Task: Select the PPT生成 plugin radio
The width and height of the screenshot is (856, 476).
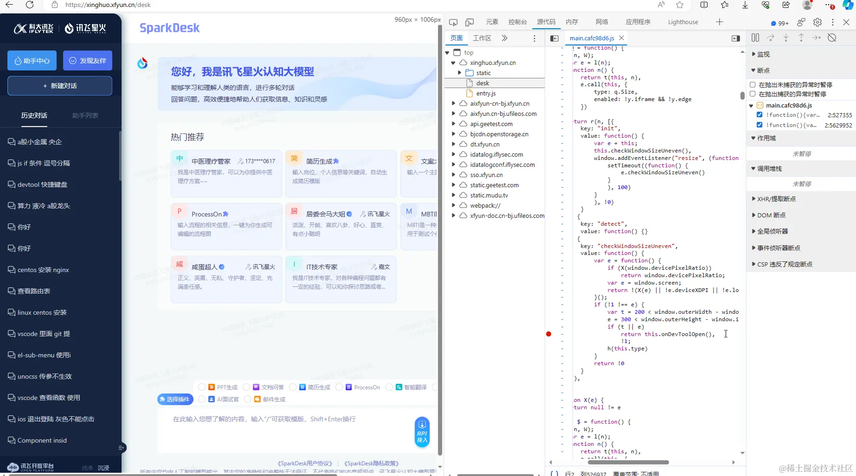Action: coord(201,387)
